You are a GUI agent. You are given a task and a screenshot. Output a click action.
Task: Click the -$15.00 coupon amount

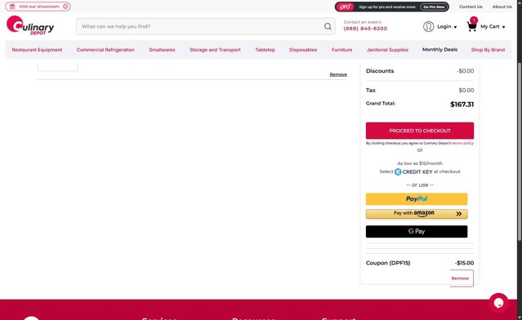464,263
